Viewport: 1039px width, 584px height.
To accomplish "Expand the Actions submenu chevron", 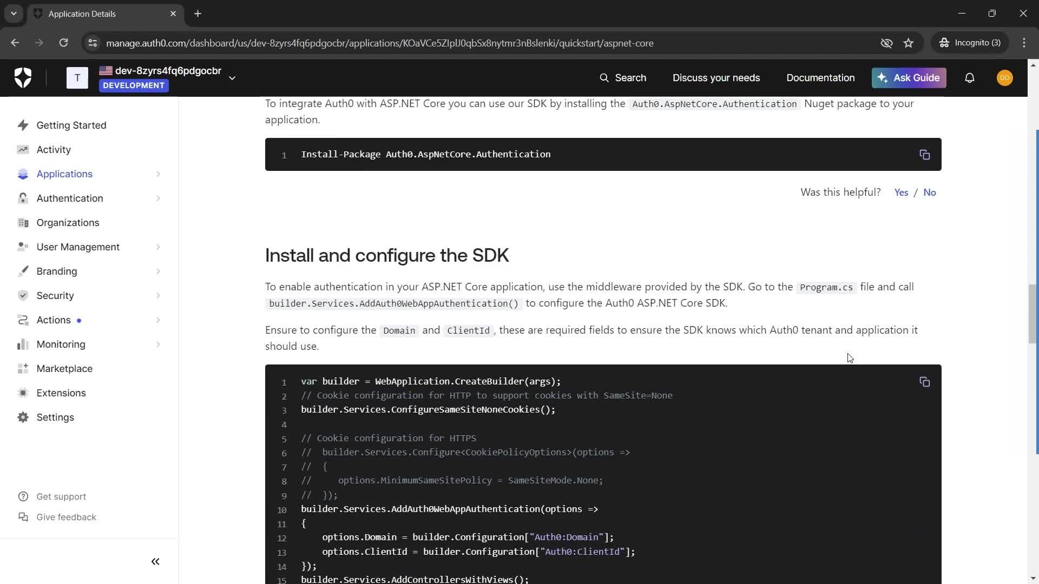I will [158, 320].
